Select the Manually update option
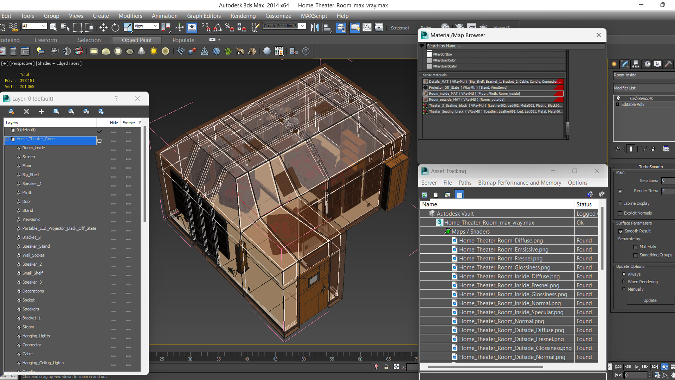This screenshot has height=380, width=675. 624,289
